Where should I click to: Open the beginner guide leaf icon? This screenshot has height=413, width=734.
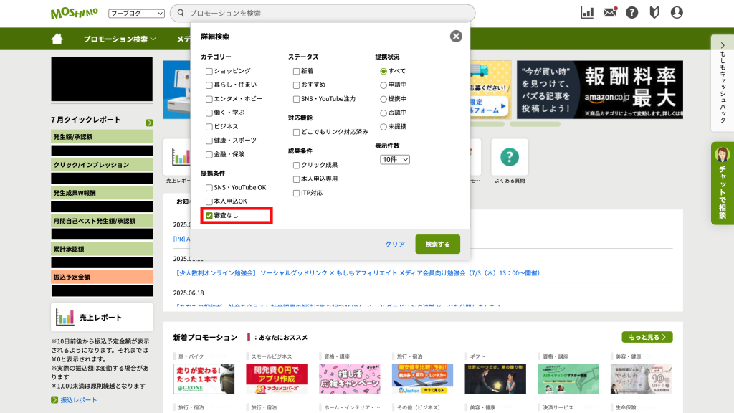point(654,13)
